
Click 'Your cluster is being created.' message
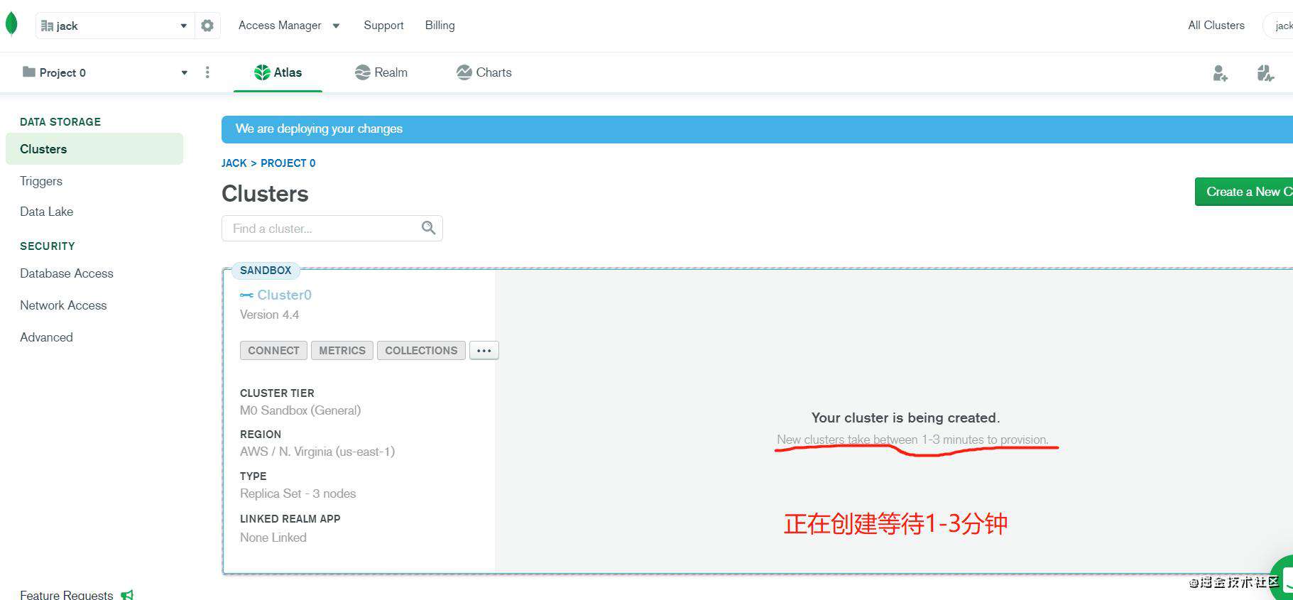coord(905,418)
